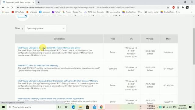The width and height of the screenshot is (195, 110).
Task: Open the clock showing 12:35 PM
Action: point(183,107)
